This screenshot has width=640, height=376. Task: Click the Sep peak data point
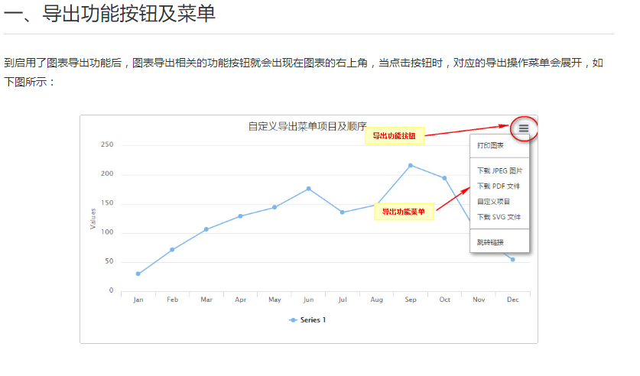tap(411, 166)
